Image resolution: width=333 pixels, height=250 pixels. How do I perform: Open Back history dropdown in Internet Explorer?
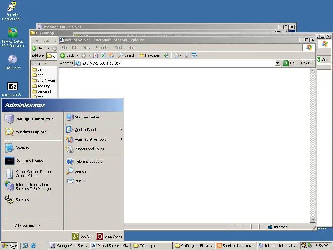tap(77, 55)
